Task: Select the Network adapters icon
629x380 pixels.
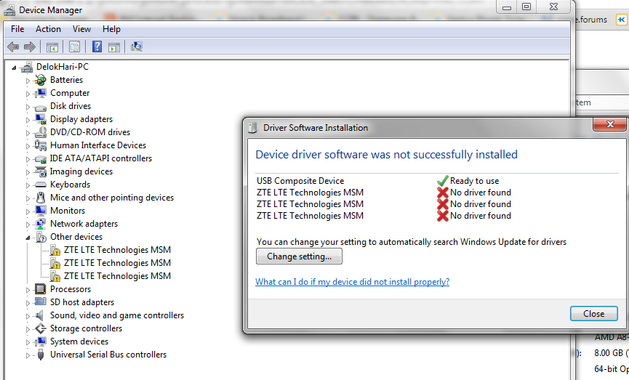Action: click(x=40, y=224)
